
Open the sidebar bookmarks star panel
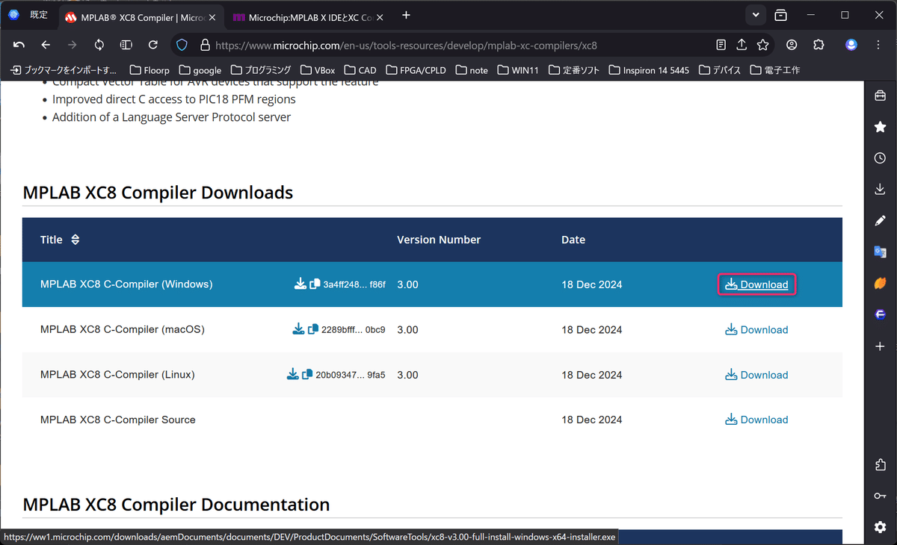tap(880, 127)
